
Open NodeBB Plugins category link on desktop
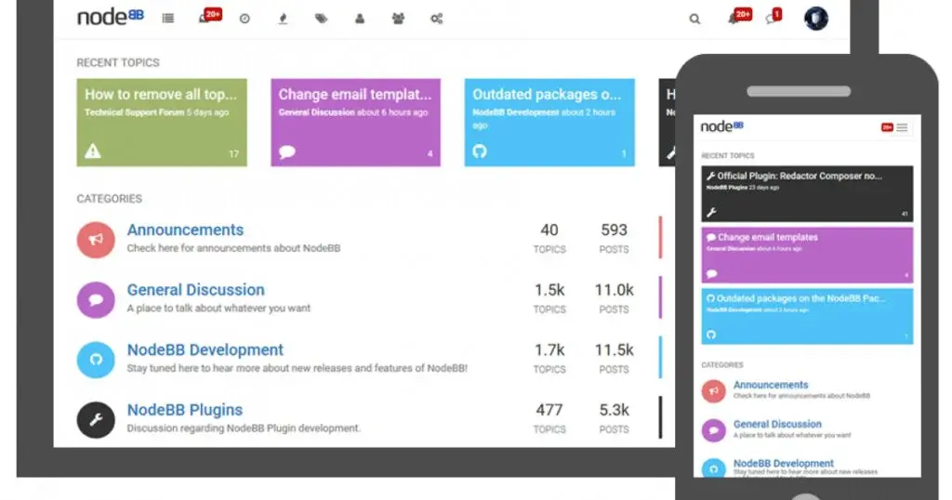coord(185,410)
